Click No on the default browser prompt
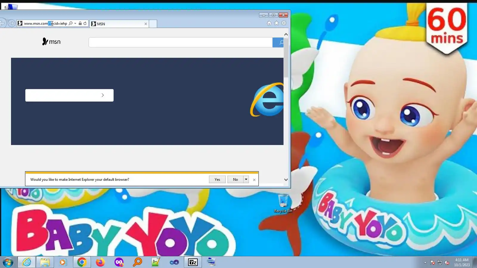Image resolution: width=477 pixels, height=268 pixels. [x=236, y=180]
